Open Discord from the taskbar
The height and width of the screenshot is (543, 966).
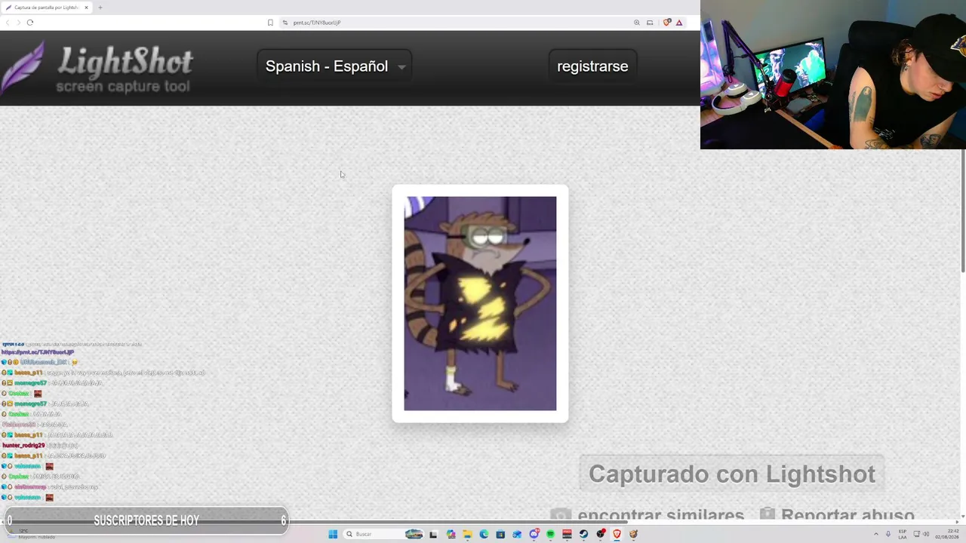click(x=534, y=534)
